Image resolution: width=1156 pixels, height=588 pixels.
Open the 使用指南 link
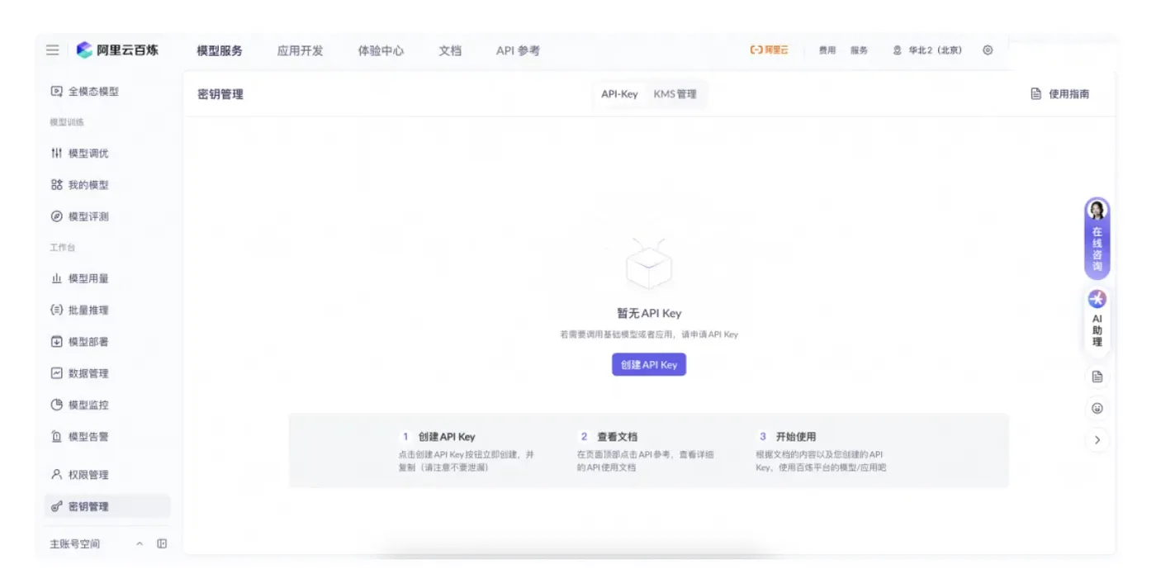(x=1060, y=94)
